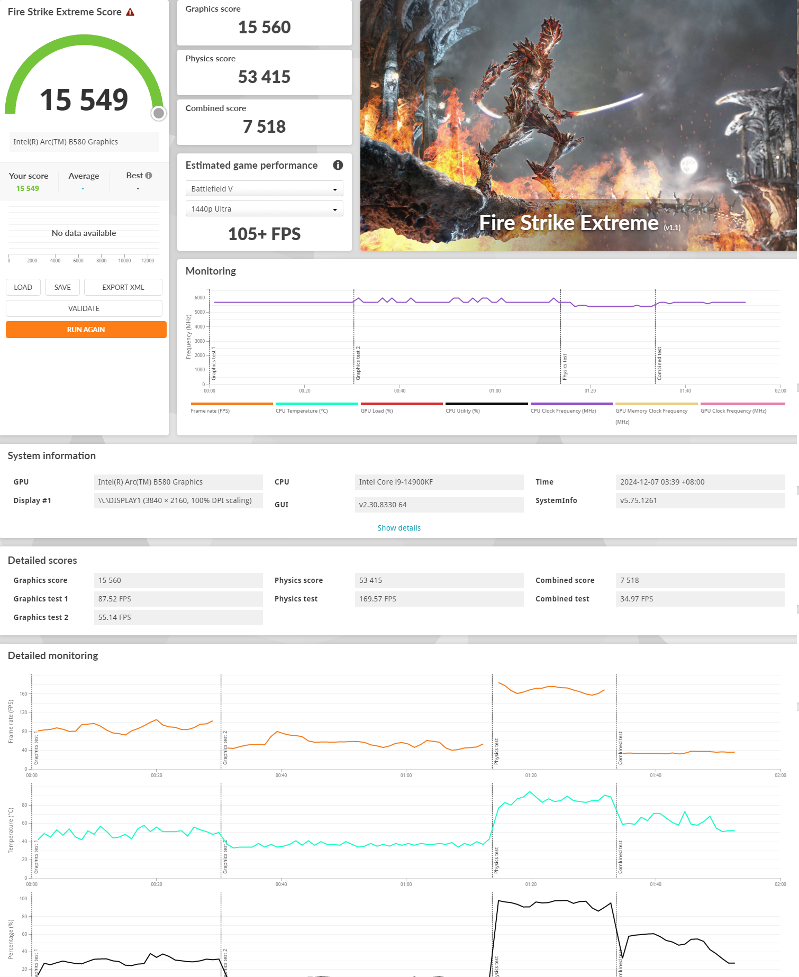Click the EXPORT XML button
This screenshot has height=977, width=799.
click(x=123, y=287)
